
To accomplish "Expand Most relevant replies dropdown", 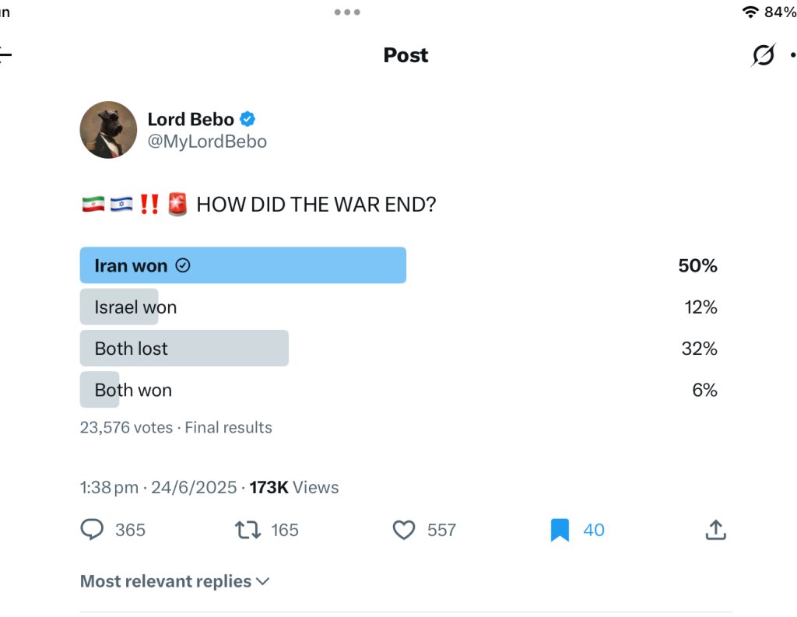I will (x=174, y=581).
